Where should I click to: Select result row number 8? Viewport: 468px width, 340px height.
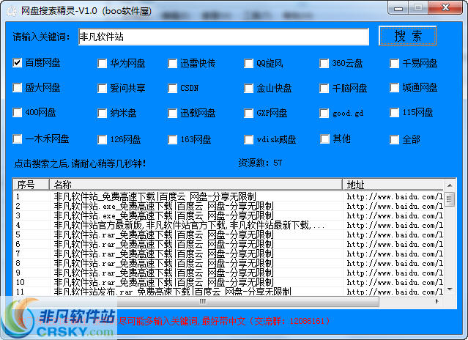[228, 263]
